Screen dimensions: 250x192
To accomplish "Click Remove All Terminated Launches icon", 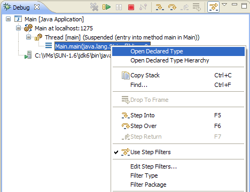I will pyautogui.click(x=94, y=7).
